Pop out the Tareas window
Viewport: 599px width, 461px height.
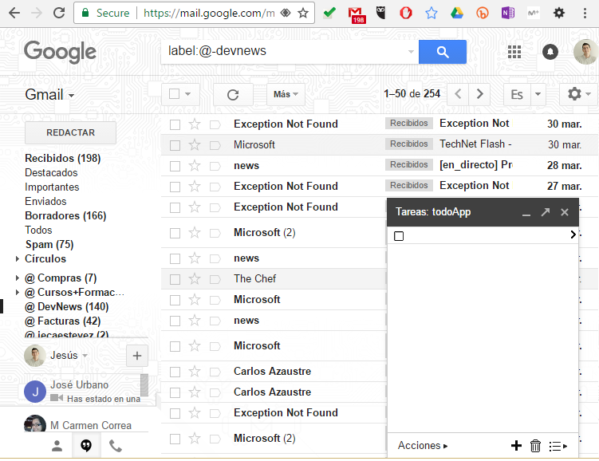pyautogui.click(x=545, y=212)
